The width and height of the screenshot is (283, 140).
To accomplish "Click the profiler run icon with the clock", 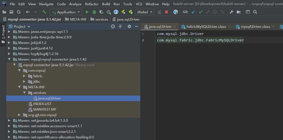I will (x=109, y=12).
